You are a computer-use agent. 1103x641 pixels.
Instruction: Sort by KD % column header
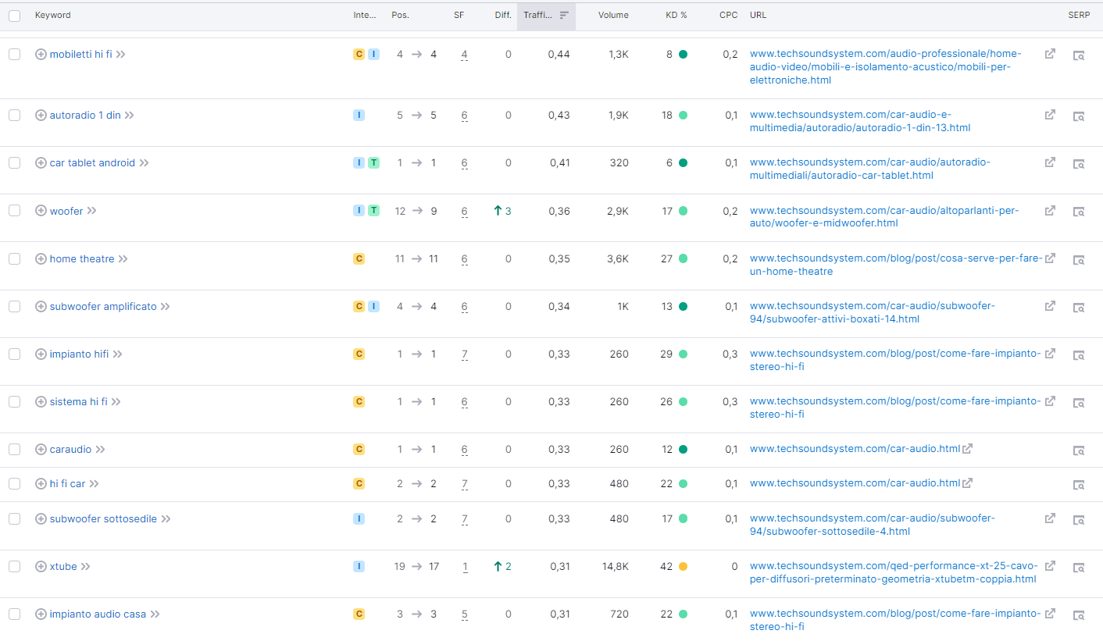676,15
